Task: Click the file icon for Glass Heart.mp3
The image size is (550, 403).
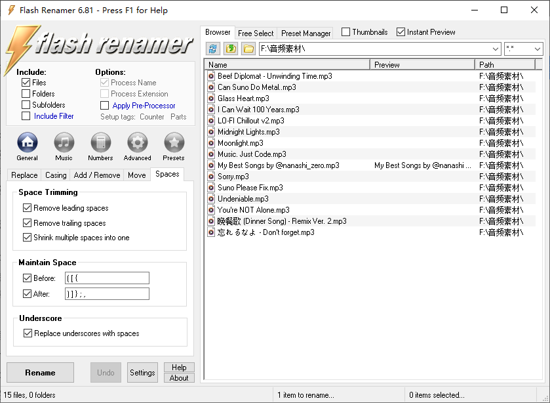Action: coord(211,98)
